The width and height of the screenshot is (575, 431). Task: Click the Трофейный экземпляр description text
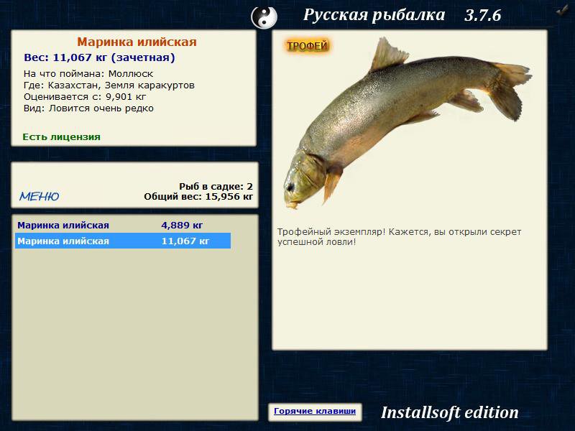click(x=399, y=237)
